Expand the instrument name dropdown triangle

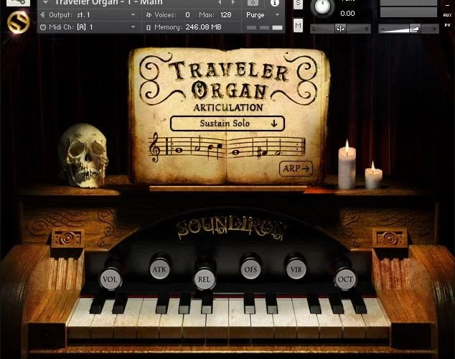45,2
